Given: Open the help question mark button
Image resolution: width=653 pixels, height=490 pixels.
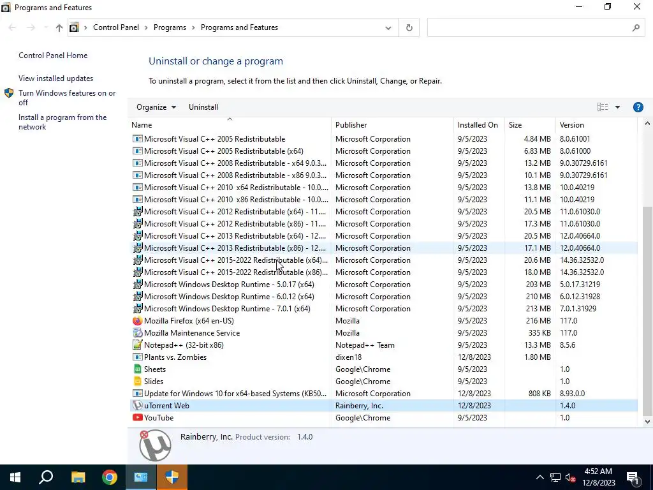Looking at the screenshot, I should [x=638, y=107].
